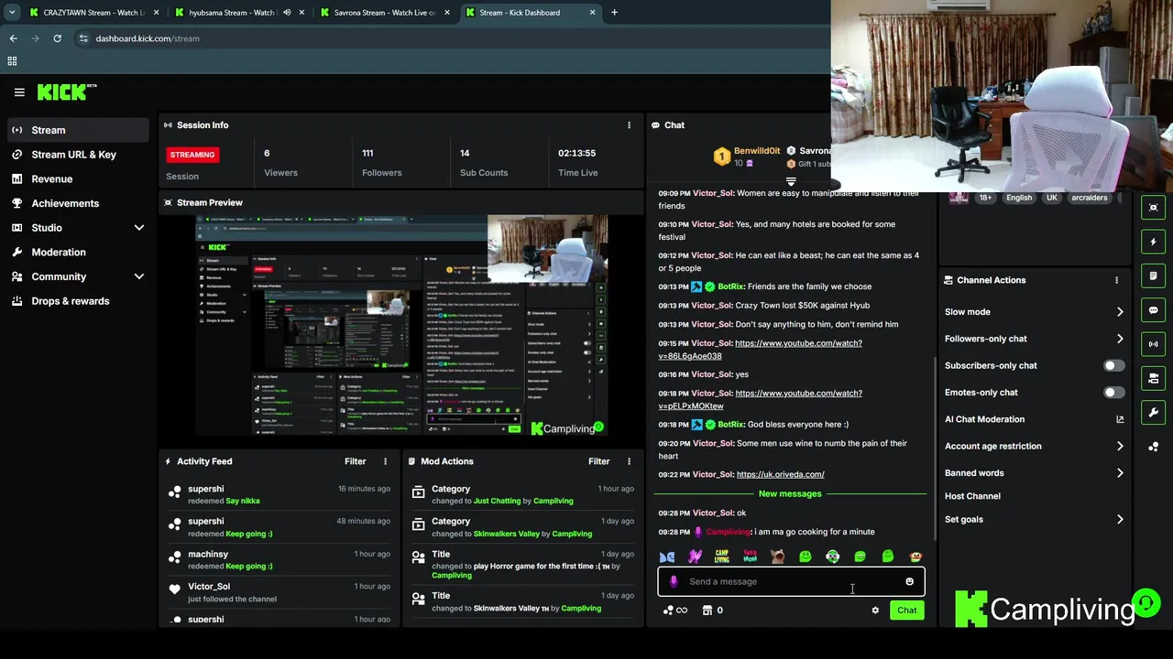1173x659 pixels.
Task: Open the emoji picker in chat input
Action: pyautogui.click(x=909, y=581)
